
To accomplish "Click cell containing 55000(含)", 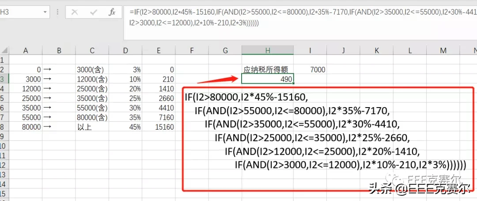I will click(92, 108).
